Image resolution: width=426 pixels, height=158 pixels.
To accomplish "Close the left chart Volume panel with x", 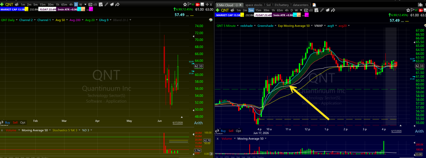I will (2, 130).
